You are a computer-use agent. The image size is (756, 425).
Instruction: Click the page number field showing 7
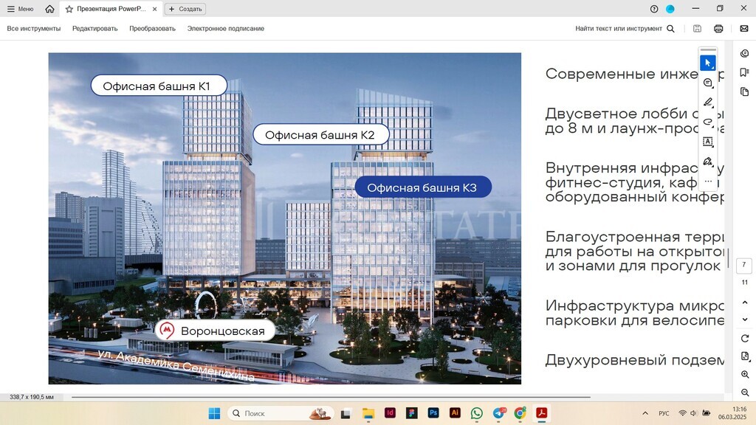point(744,265)
